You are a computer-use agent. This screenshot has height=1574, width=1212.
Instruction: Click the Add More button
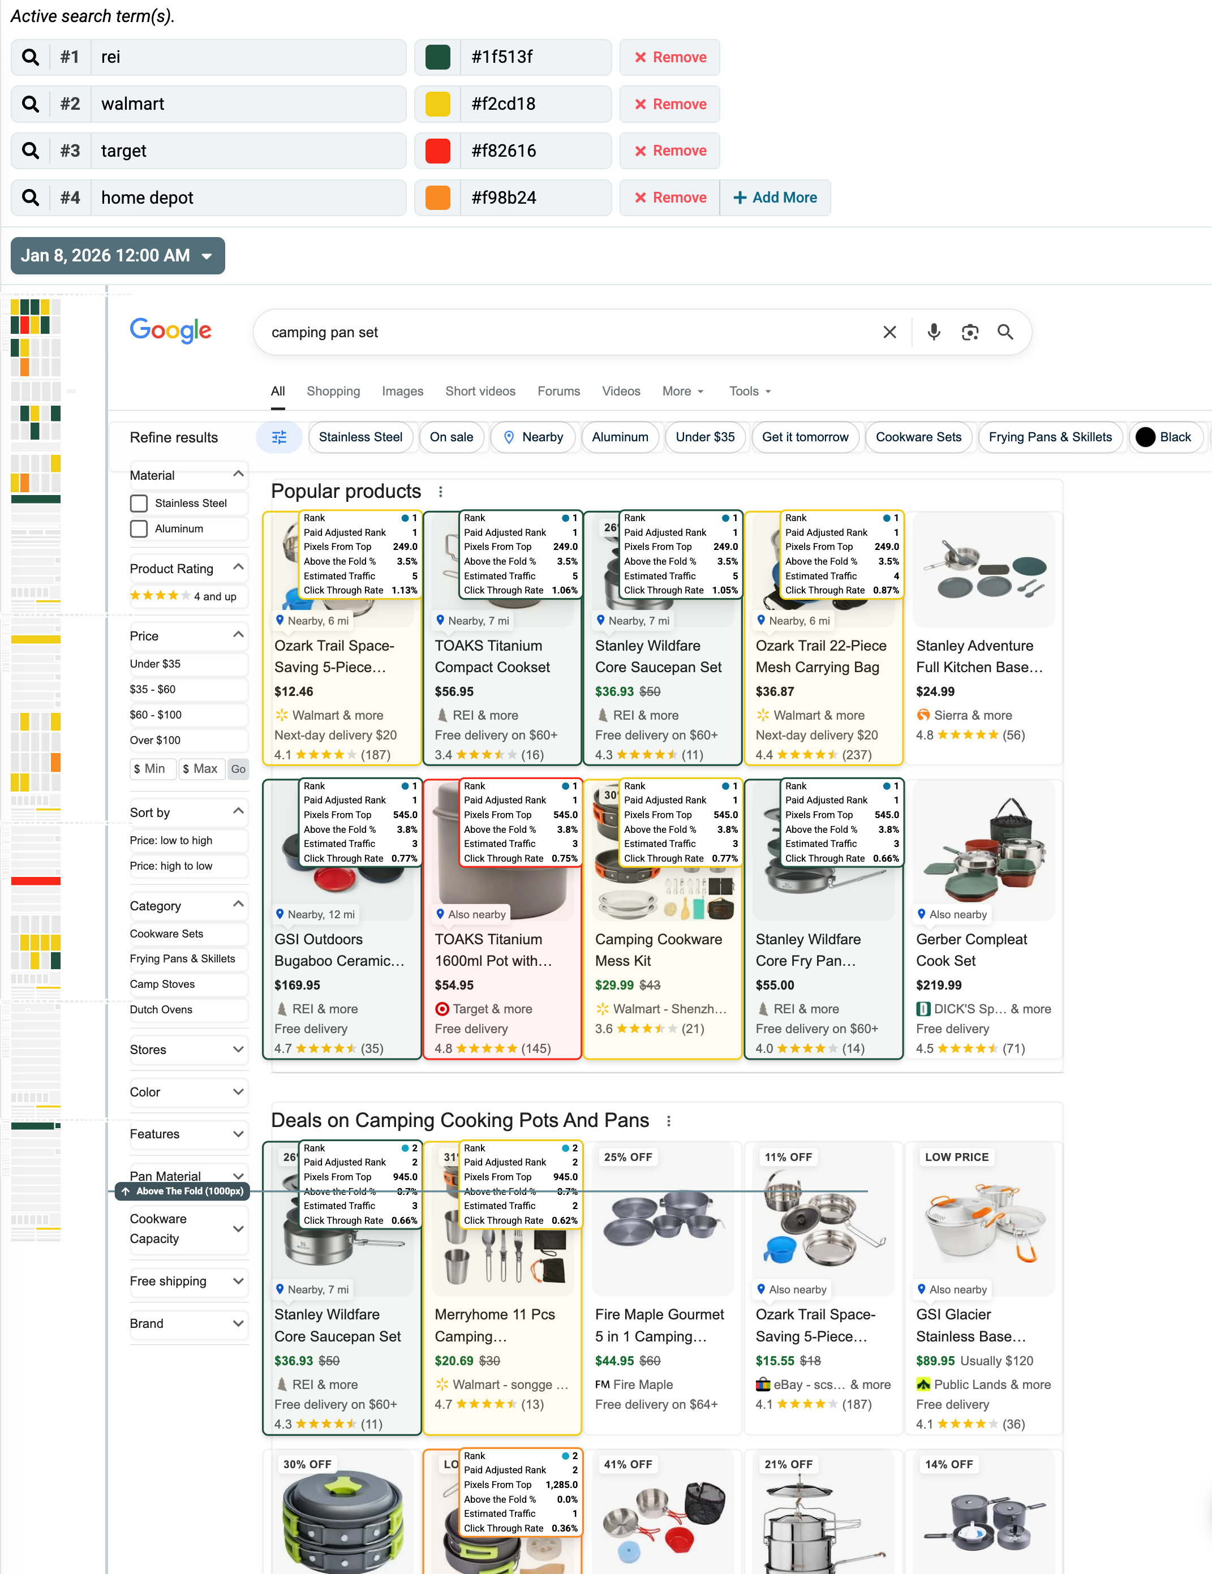point(775,197)
